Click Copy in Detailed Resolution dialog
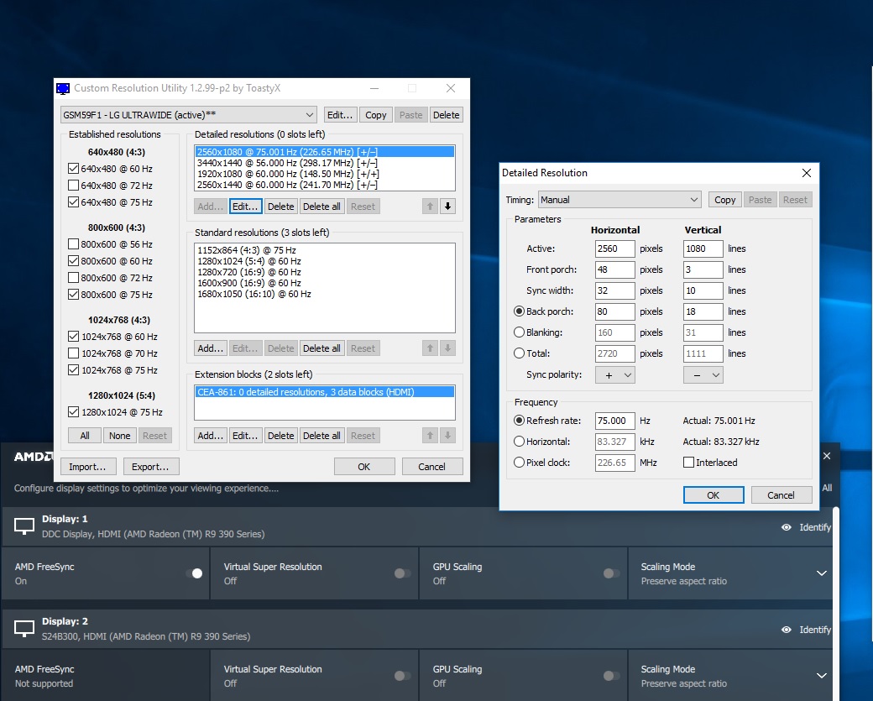 pyautogui.click(x=725, y=200)
